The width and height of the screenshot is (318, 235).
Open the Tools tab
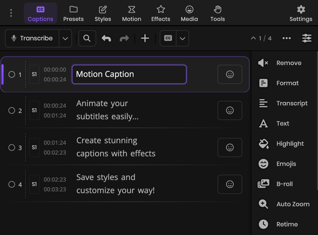pos(218,13)
